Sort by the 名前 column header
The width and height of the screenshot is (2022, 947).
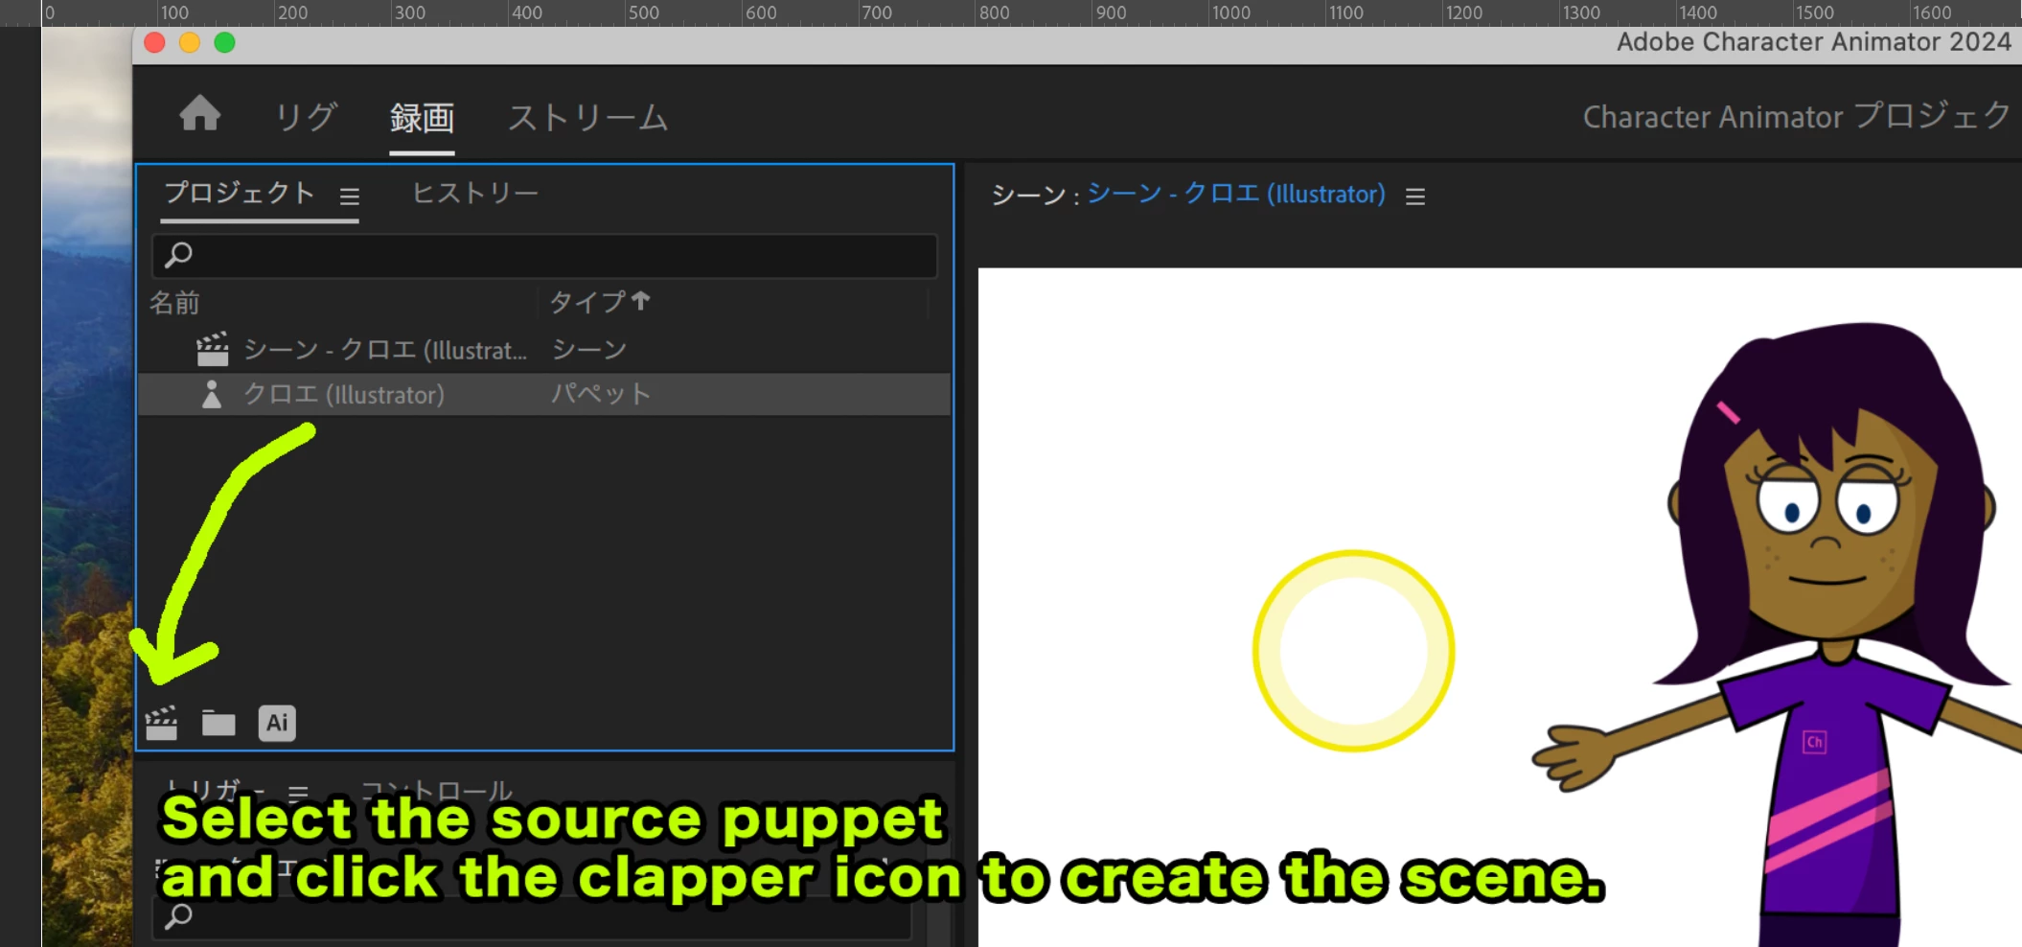pos(174,303)
